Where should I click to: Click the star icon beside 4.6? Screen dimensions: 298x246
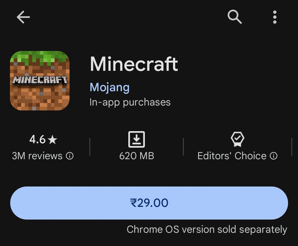click(52, 140)
